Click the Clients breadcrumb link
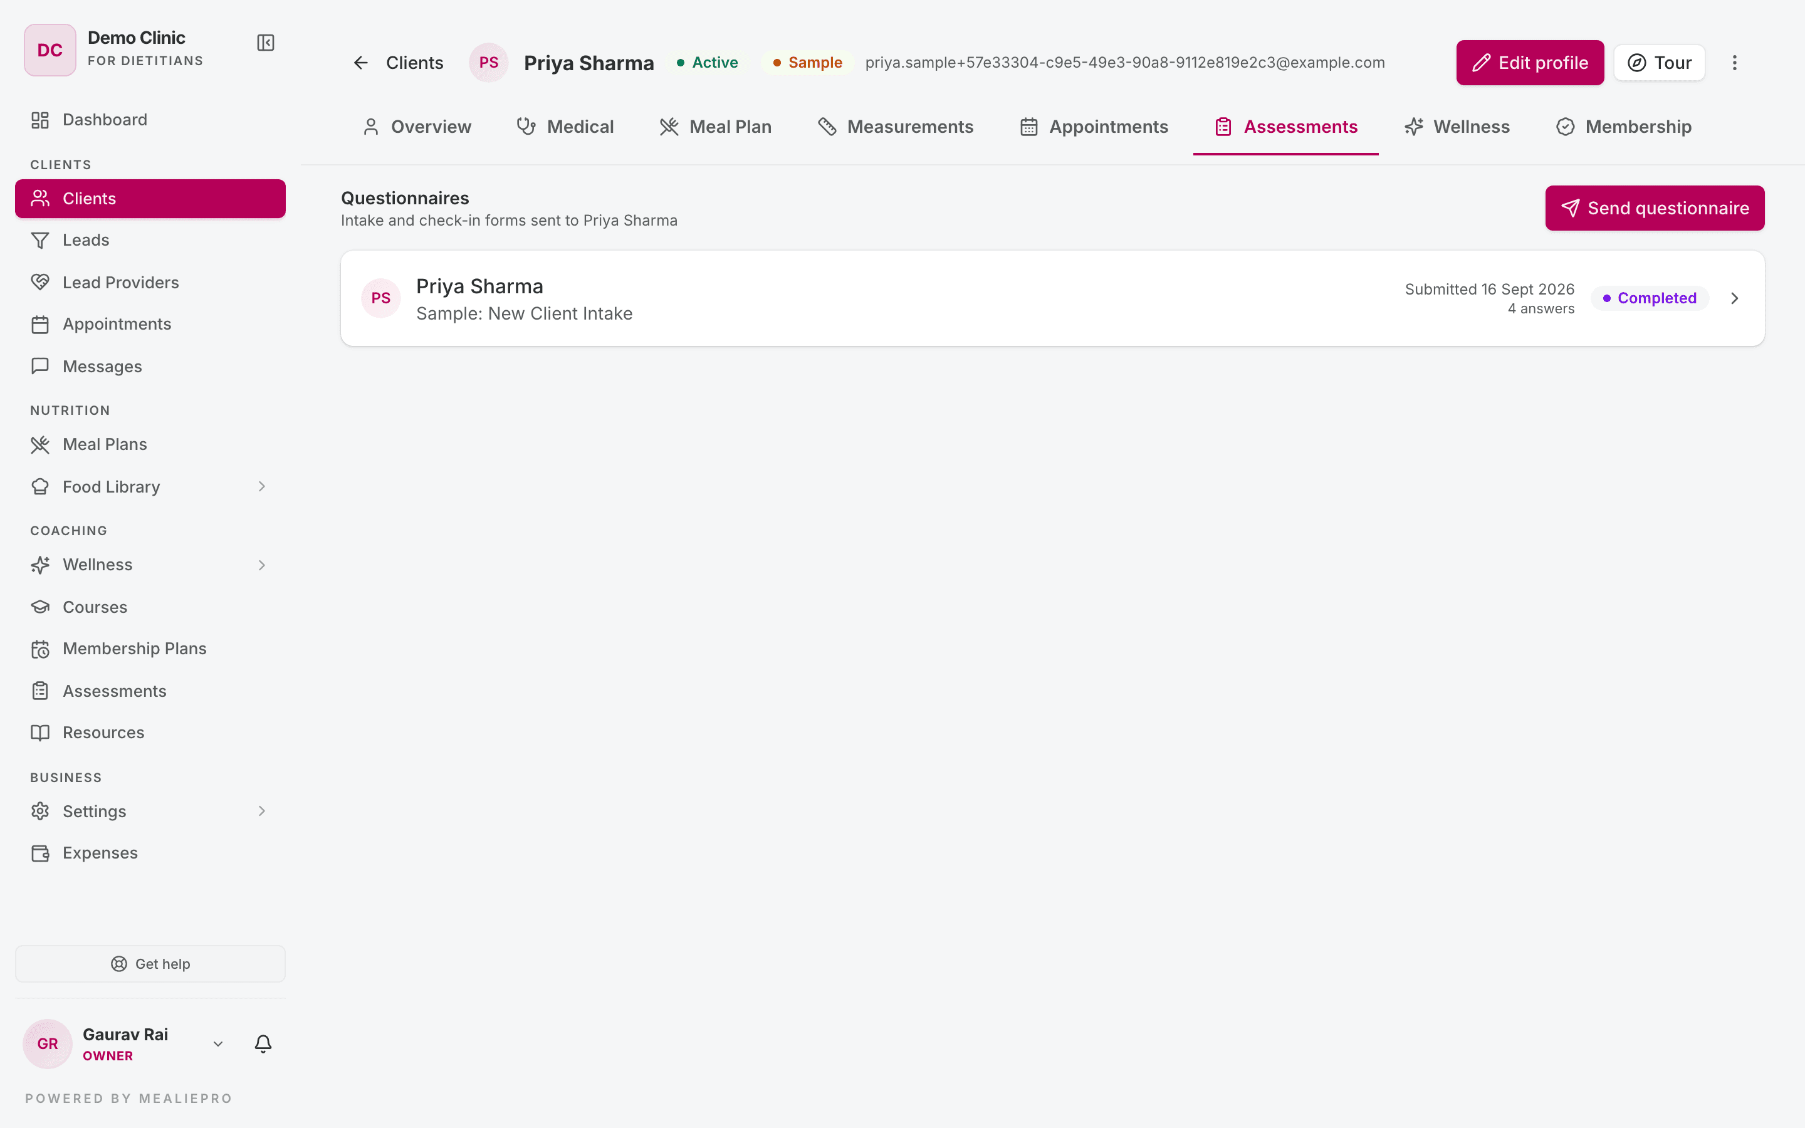 point(415,63)
